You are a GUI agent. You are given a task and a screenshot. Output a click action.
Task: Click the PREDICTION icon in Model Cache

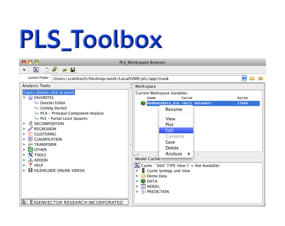[143, 191]
